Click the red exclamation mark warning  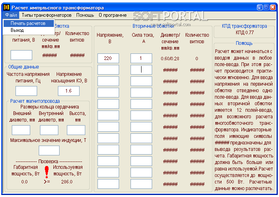[x=46, y=172]
